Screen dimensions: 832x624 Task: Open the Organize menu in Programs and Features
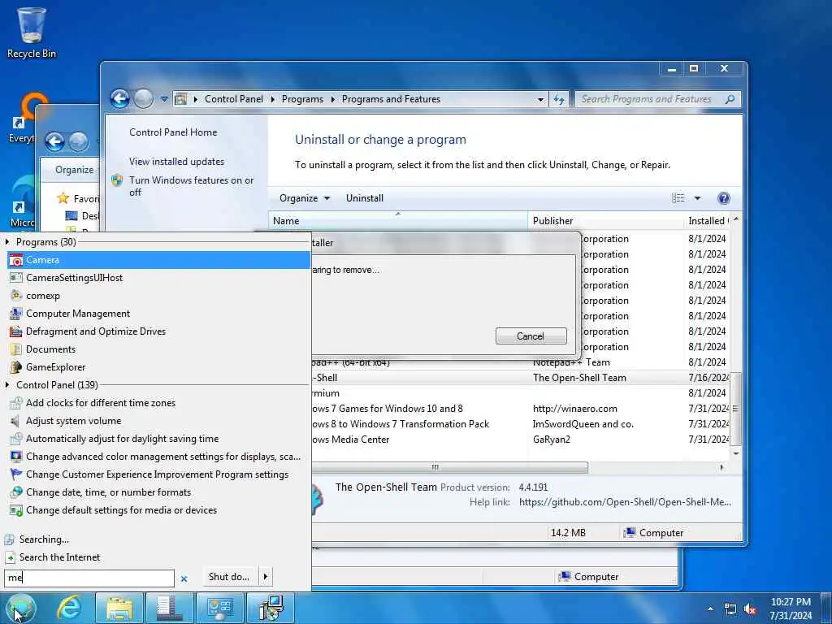[305, 198]
